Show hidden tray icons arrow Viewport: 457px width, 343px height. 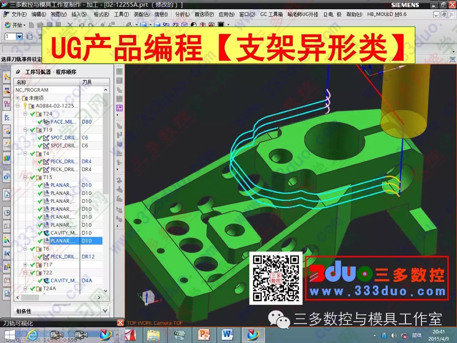coord(375,335)
